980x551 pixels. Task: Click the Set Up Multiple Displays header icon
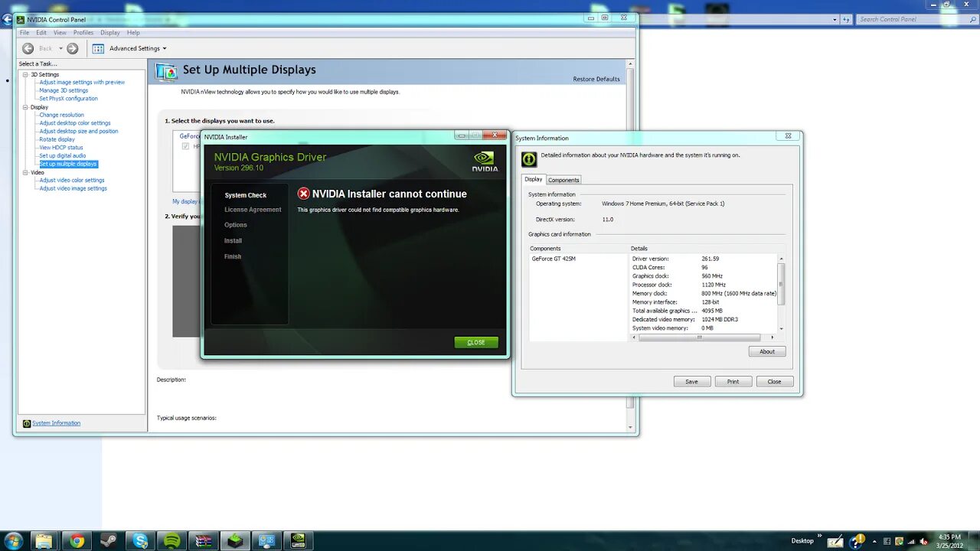pyautogui.click(x=166, y=71)
